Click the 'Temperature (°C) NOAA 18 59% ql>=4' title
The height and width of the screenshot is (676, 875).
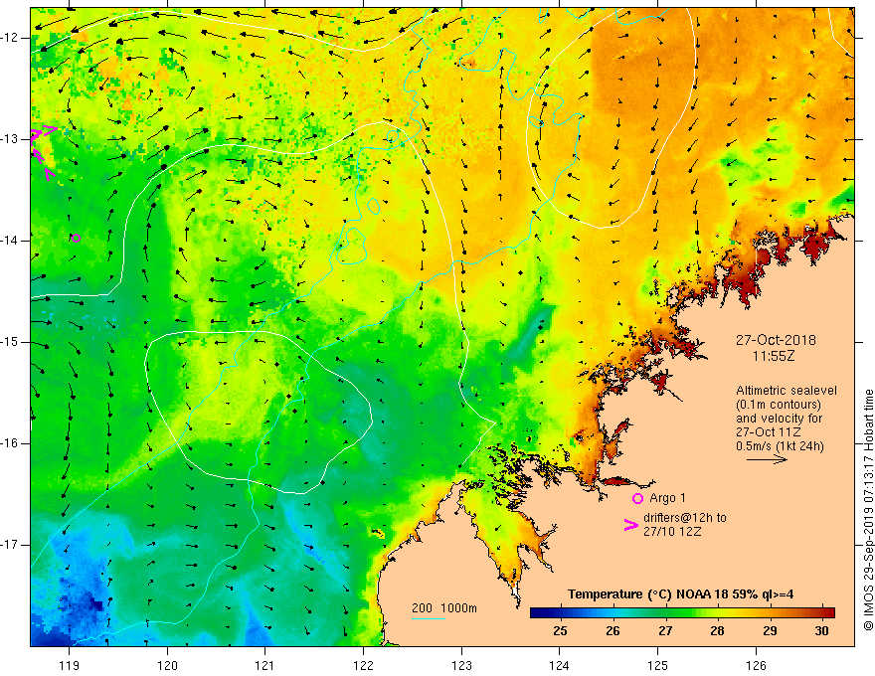click(680, 594)
